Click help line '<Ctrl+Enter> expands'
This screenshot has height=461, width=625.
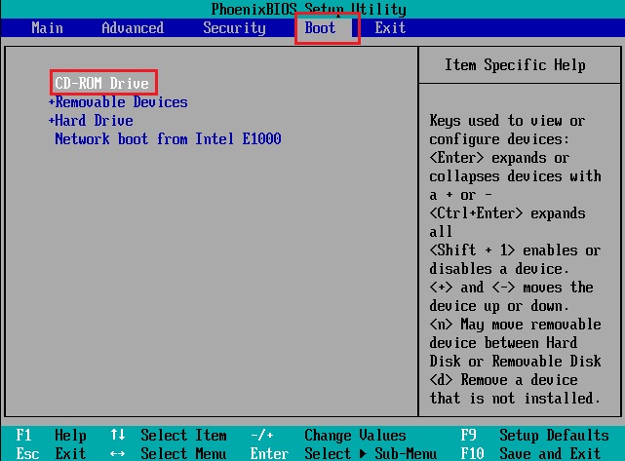[507, 213]
